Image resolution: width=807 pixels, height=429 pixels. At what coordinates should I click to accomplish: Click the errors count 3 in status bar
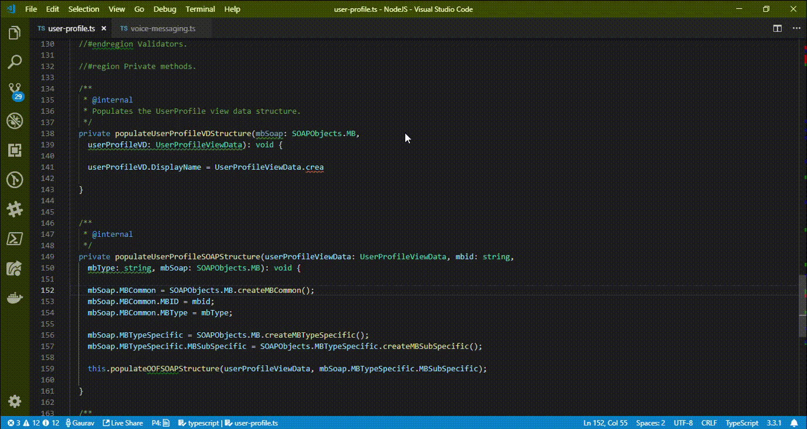pos(13,423)
